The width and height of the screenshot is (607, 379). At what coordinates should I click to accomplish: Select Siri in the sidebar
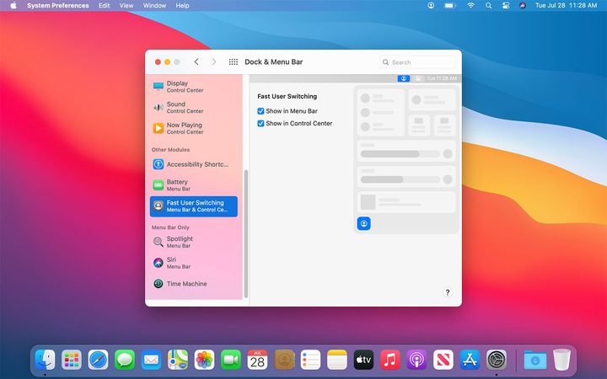point(194,263)
